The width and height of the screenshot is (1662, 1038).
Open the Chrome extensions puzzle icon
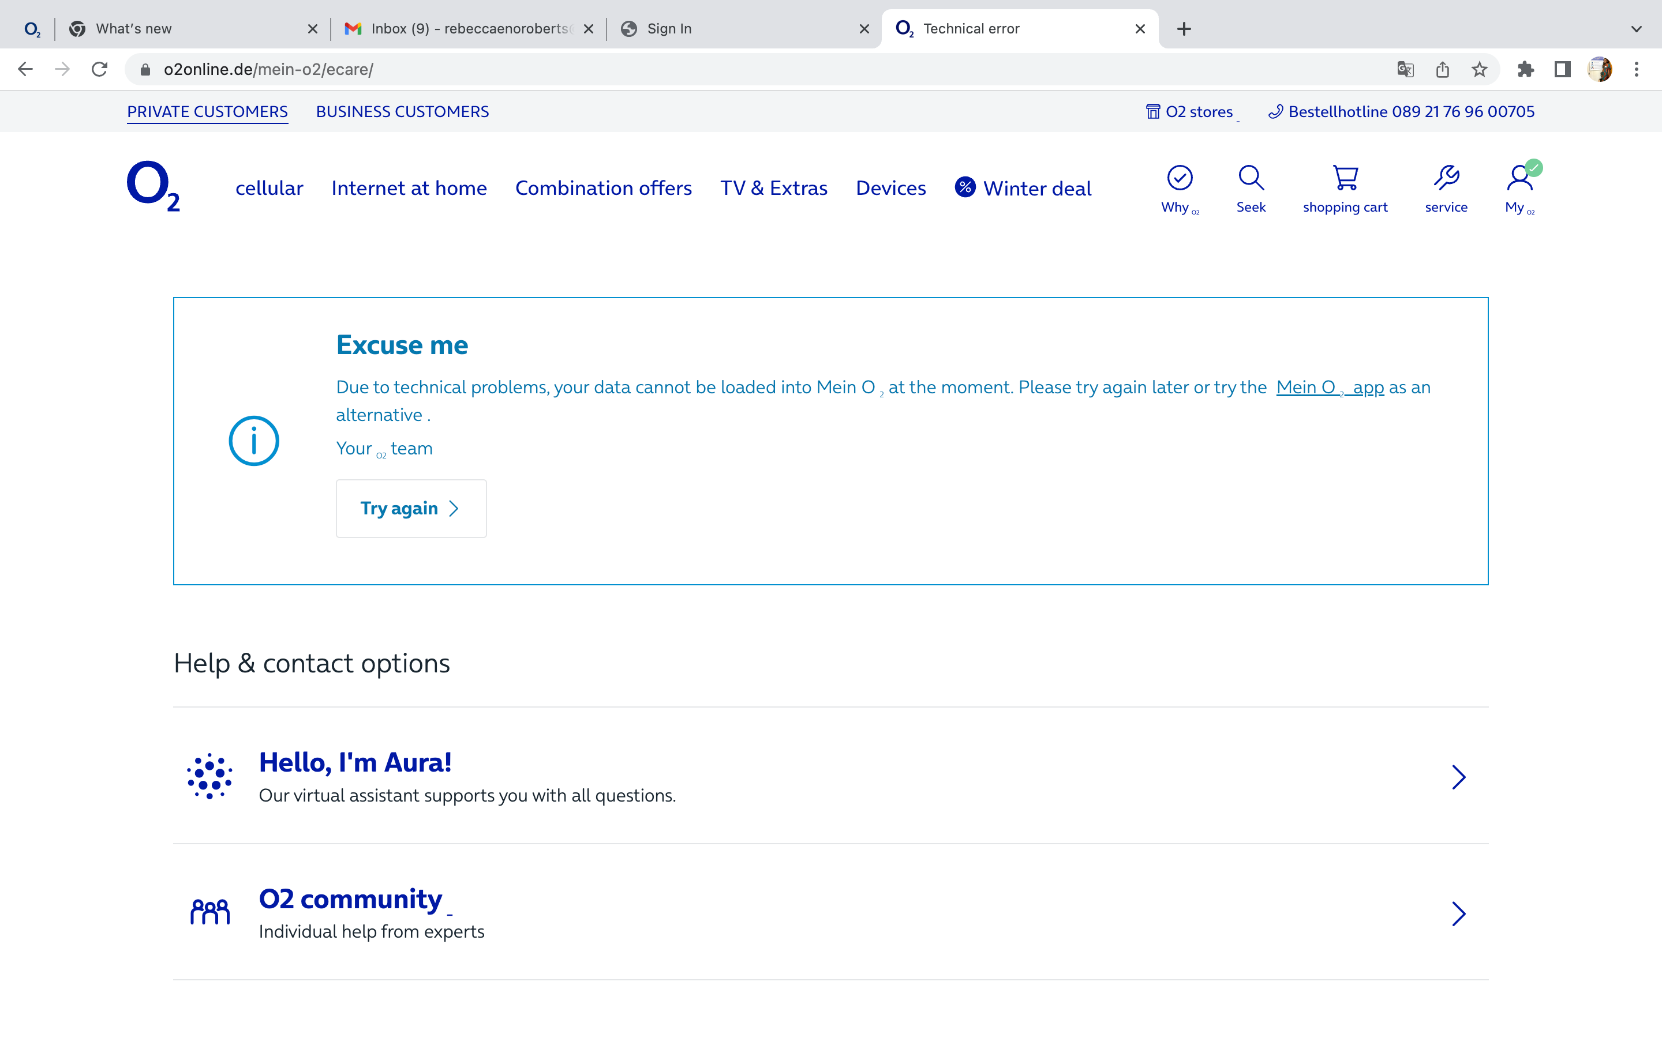click(x=1525, y=69)
